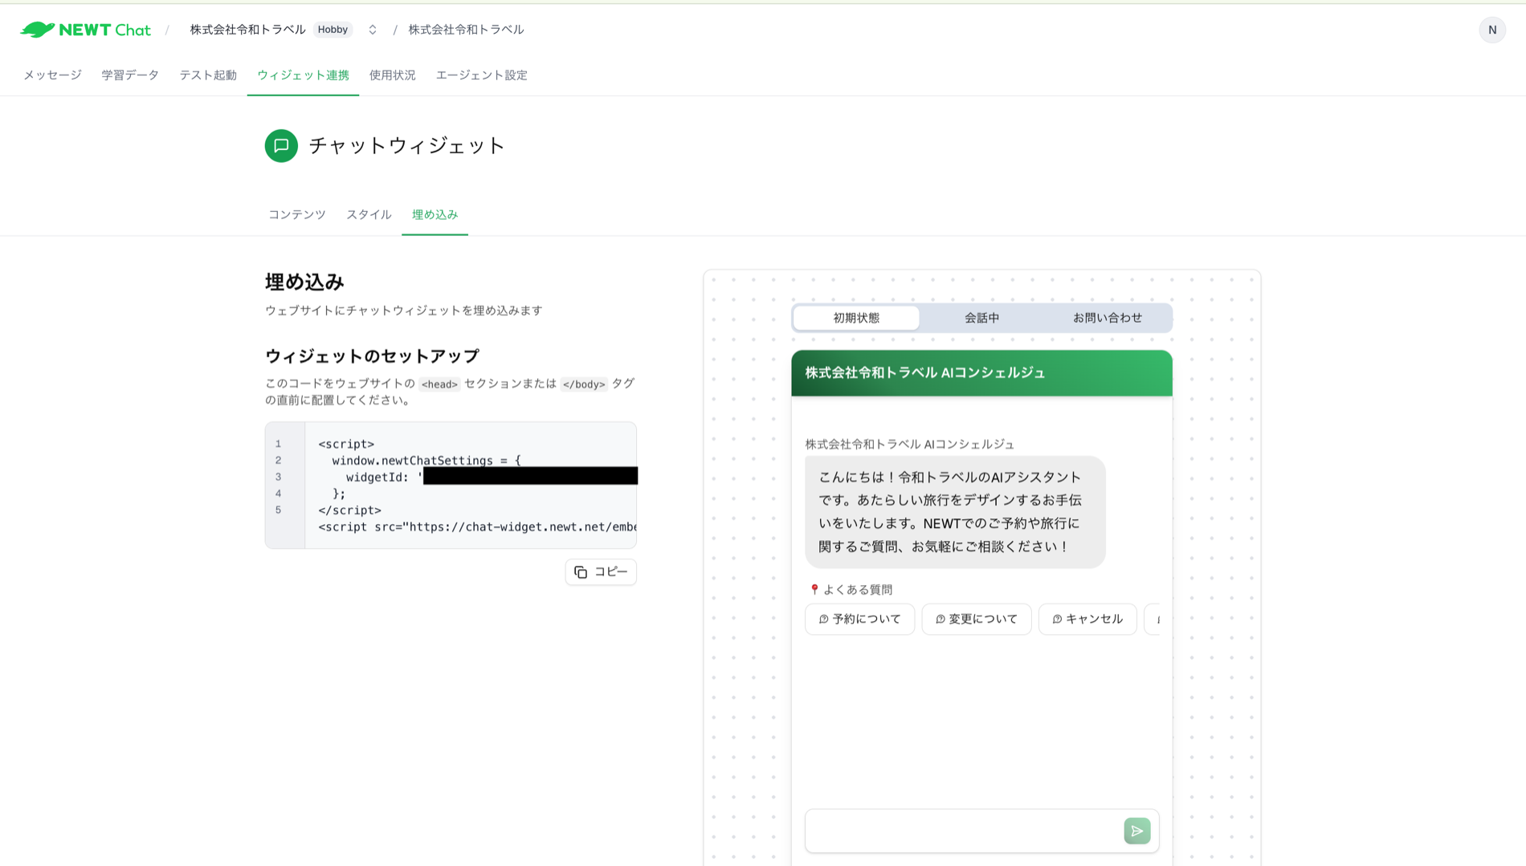The width and height of the screenshot is (1526, 866).
Task: Switch preview to 会話中 state
Action: 981,317
